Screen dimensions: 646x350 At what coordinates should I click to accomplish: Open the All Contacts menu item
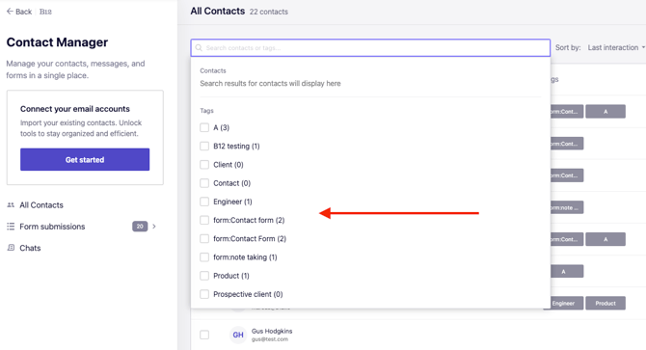pos(41,205)
